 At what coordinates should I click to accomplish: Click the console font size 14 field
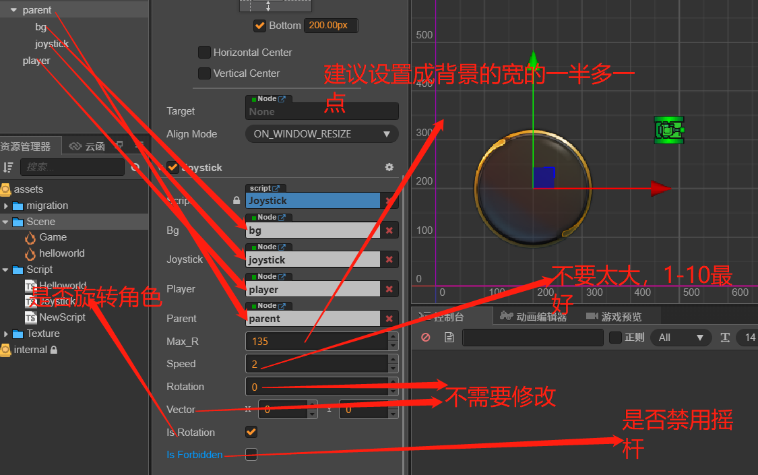pyautogui.click(x=747, y=338)
